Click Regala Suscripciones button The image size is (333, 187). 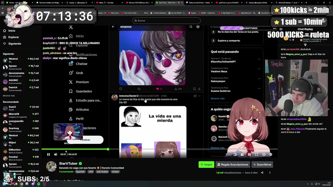[233, 164]
